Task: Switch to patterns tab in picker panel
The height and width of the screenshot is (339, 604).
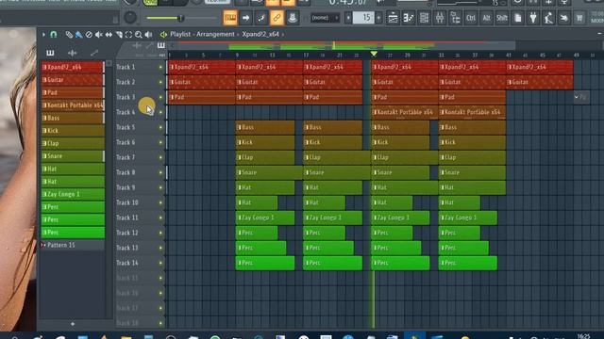Action: coord(50,53)
